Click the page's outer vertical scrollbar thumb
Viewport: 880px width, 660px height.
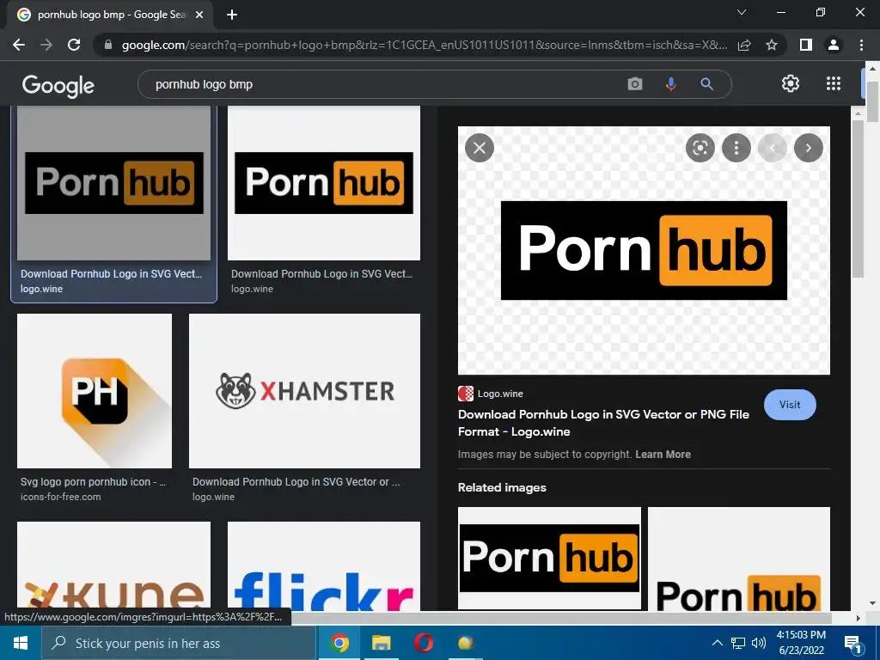872,101
